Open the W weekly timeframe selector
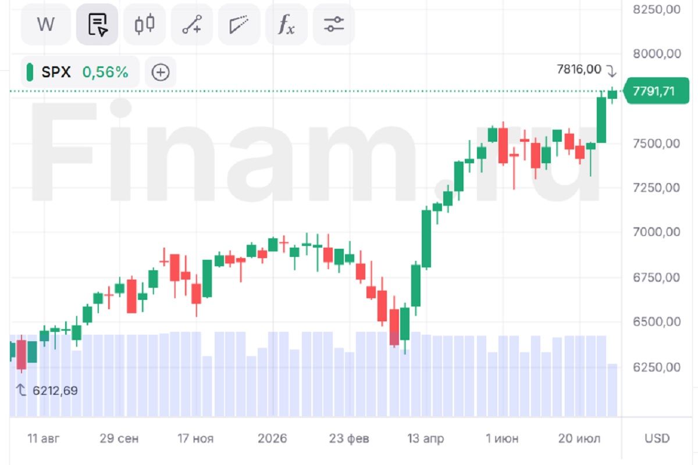 click(x=46, y=24)
